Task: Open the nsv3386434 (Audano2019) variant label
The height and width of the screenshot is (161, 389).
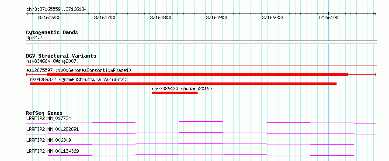Action: click(182, 89)
